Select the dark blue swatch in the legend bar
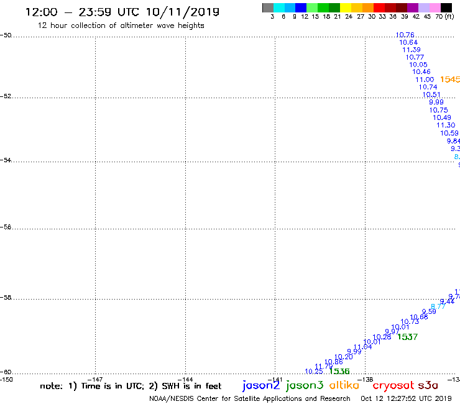This screenshot has height=404, width=460. (x=301, y=7)
